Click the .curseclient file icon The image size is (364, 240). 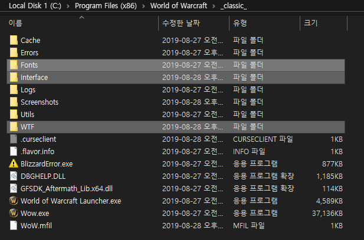pos(14,139)
